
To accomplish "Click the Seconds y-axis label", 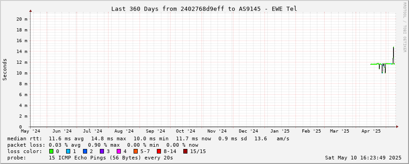I will click(5, 69).
